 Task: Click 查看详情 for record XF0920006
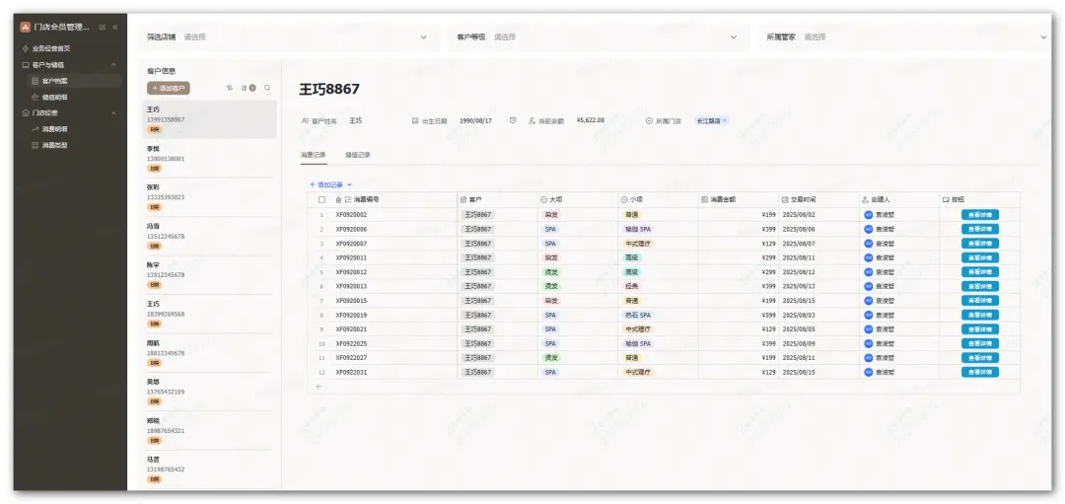979,229
